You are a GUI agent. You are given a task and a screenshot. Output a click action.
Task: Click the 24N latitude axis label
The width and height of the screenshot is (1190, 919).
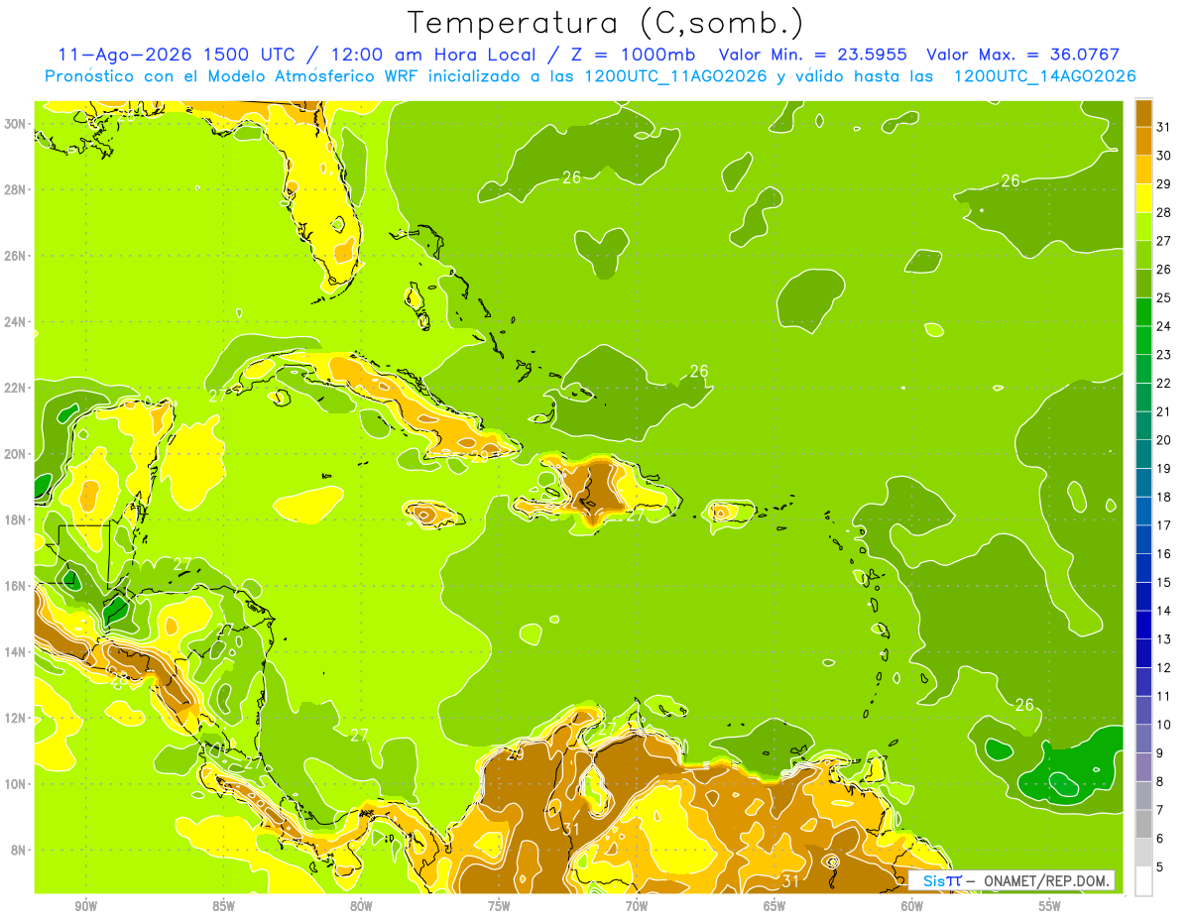17,321
